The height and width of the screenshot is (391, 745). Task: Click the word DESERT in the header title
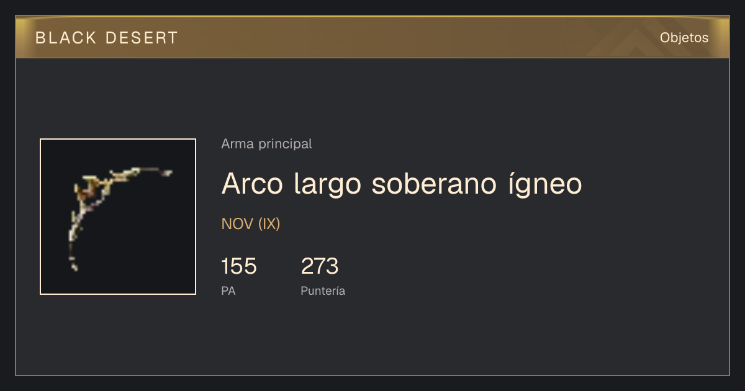coord(142,38)
